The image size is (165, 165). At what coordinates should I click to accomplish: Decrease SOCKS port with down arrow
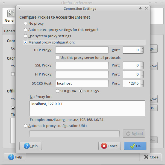pos(142,85)
